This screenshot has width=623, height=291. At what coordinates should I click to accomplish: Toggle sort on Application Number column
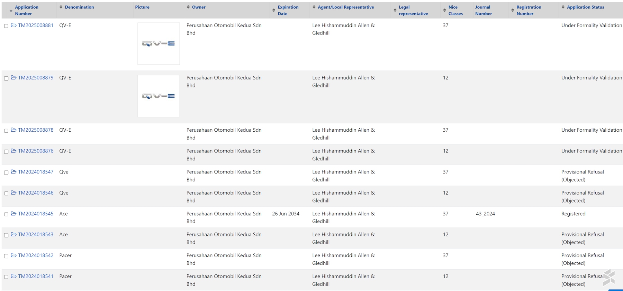coord(11,11)
